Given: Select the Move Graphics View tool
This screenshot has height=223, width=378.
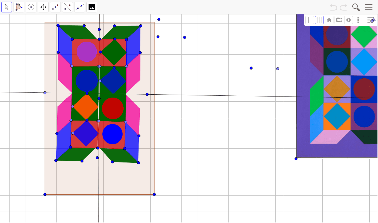Looking at the screenshot, I should pyautogui.click(x=43, y=7).
